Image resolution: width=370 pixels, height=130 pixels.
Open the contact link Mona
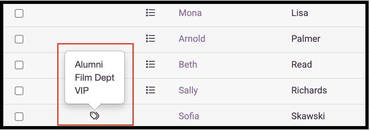click(x=190, y=13)
